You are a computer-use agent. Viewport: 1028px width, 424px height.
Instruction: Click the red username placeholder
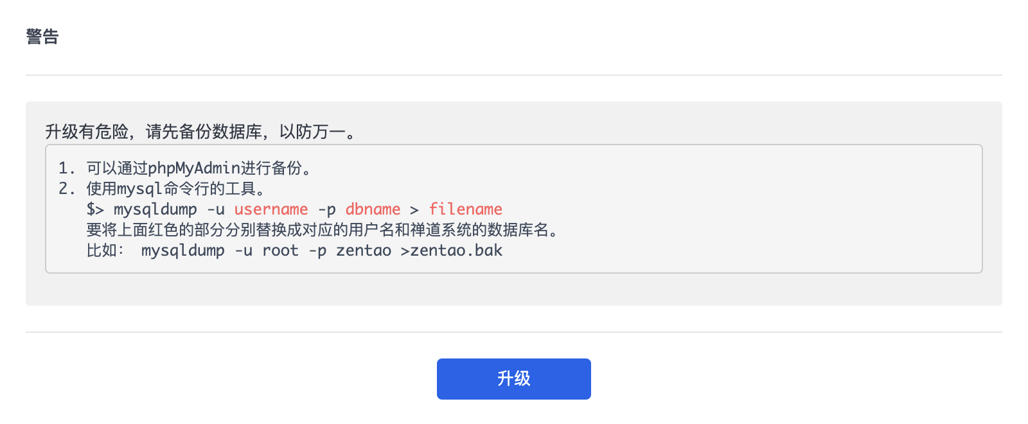coord(271,209)
